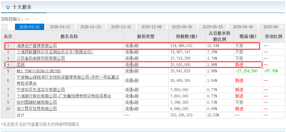Click total shares 323,196,103
The height and width of the screenshot is (132, 286).
click(181, 115)
